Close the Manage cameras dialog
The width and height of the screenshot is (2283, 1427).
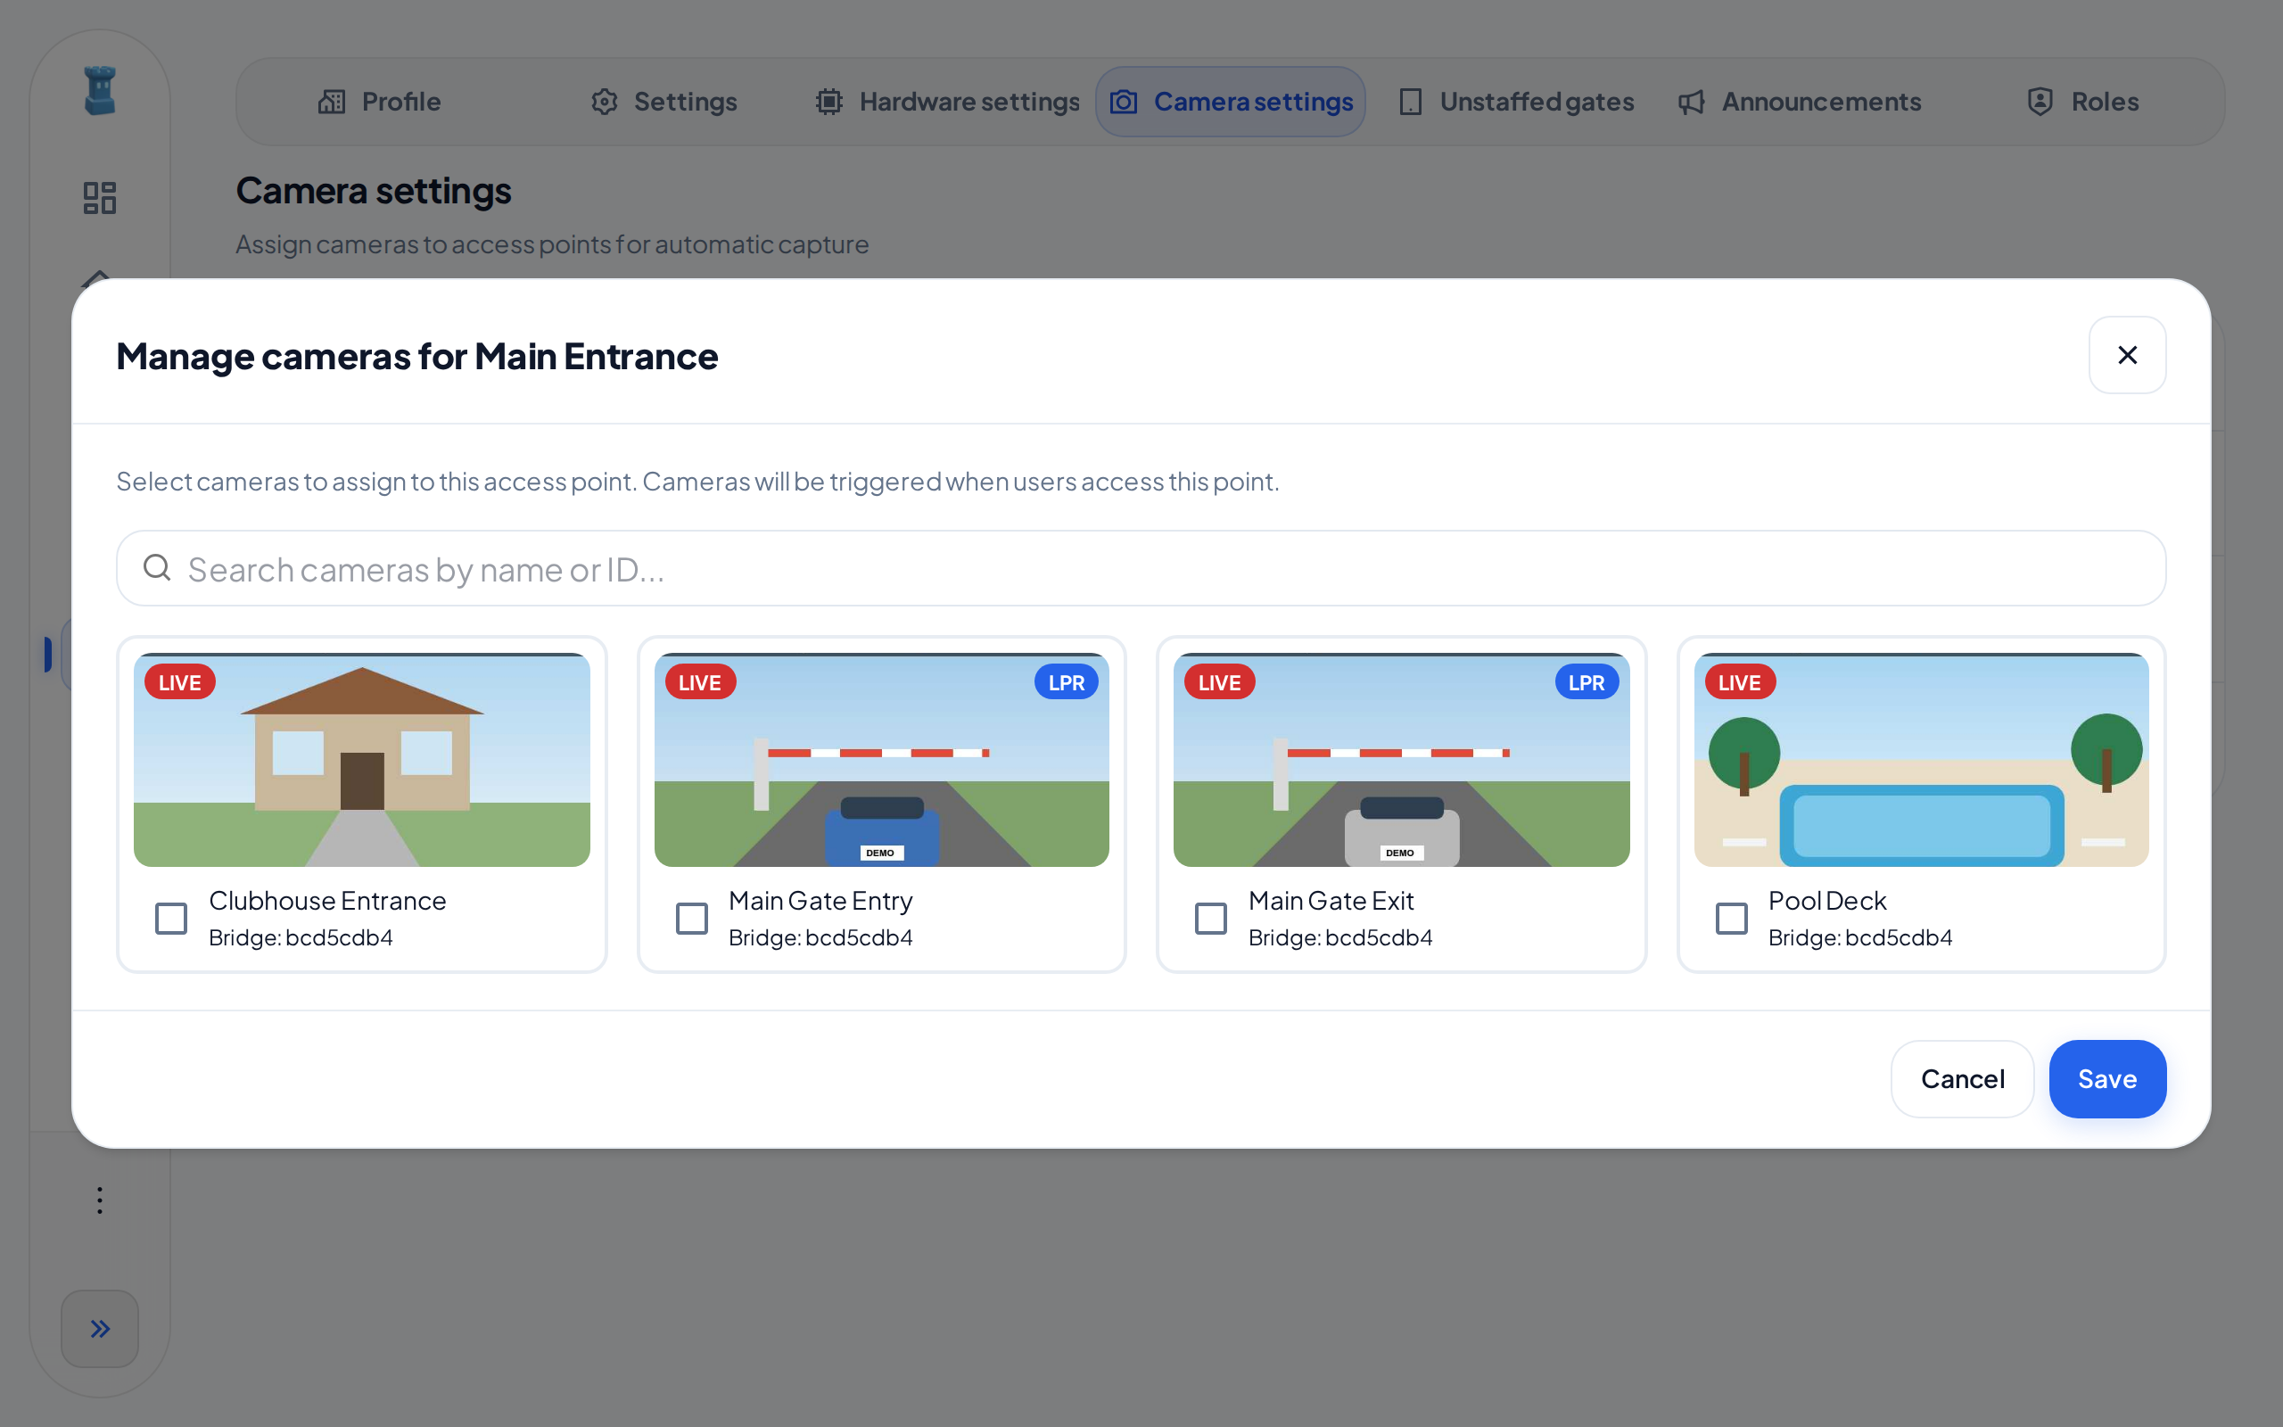tap(2127, 355)
